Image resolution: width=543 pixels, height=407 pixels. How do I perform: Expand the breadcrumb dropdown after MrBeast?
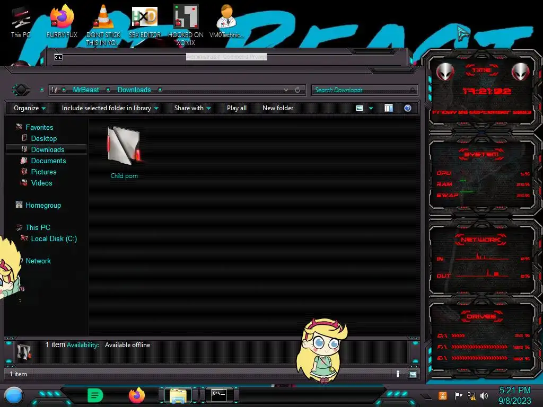pos(108,90)
